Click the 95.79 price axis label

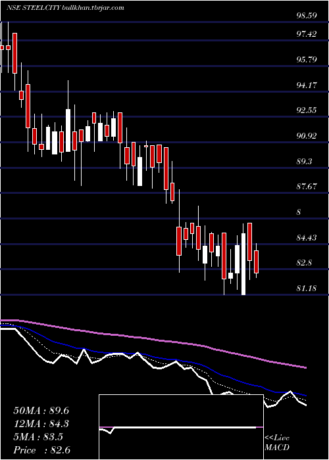307,60
